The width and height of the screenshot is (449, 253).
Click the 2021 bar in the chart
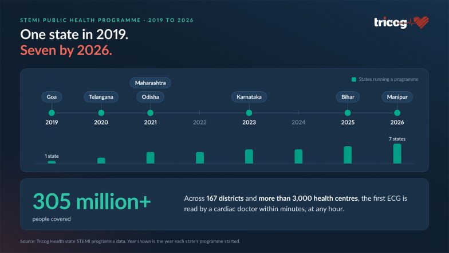[150, 158]
